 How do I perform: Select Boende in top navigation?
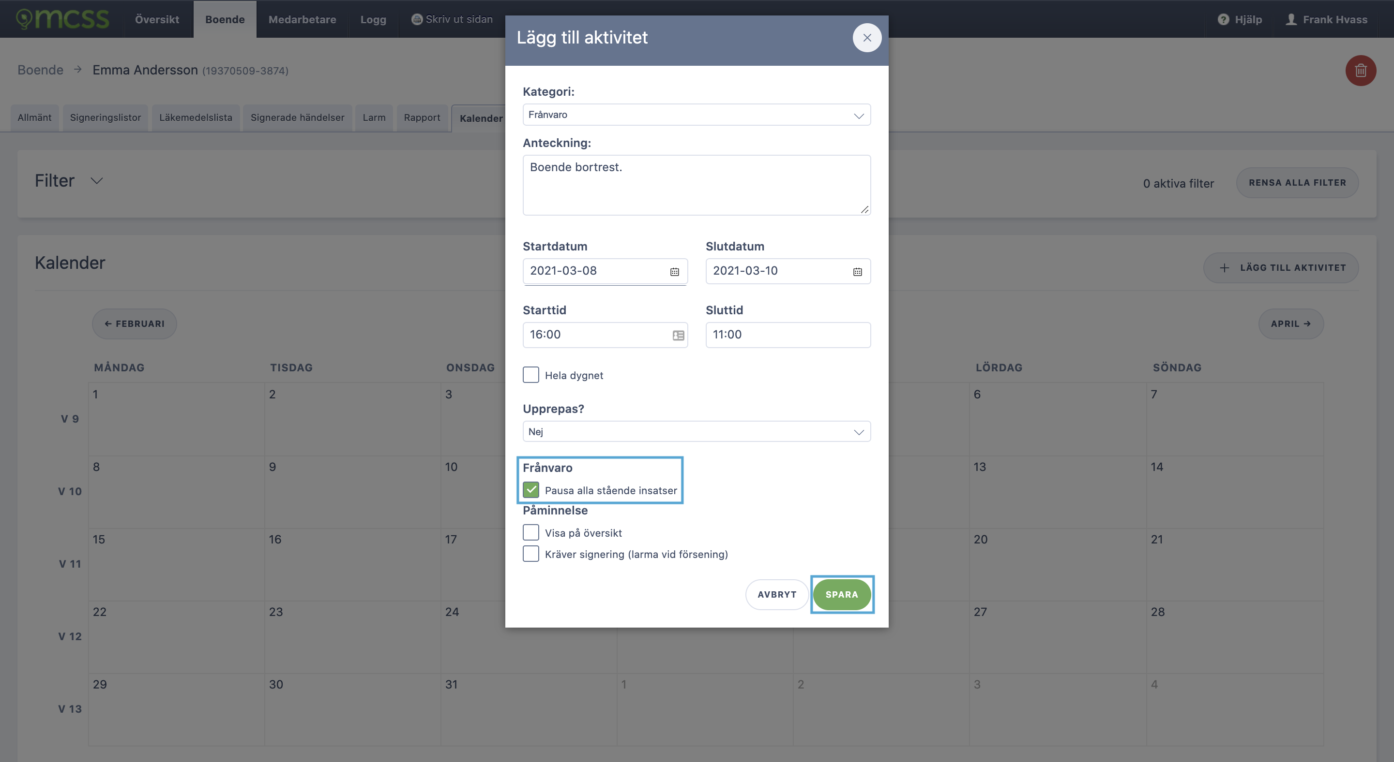tap(225, 19)
